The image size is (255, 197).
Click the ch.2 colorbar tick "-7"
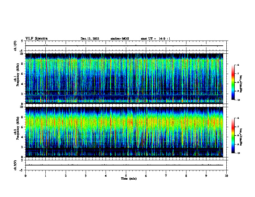click(x=238, y=127)
